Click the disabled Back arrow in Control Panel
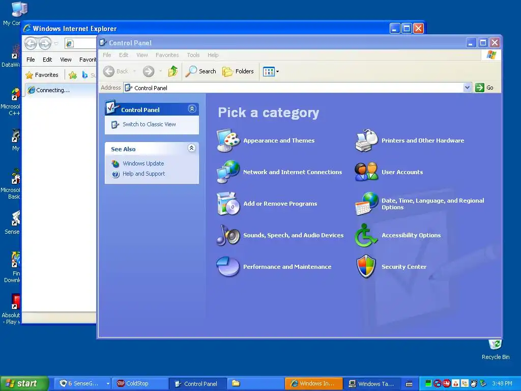Screen dimensions: 521x391 point(109,71)
